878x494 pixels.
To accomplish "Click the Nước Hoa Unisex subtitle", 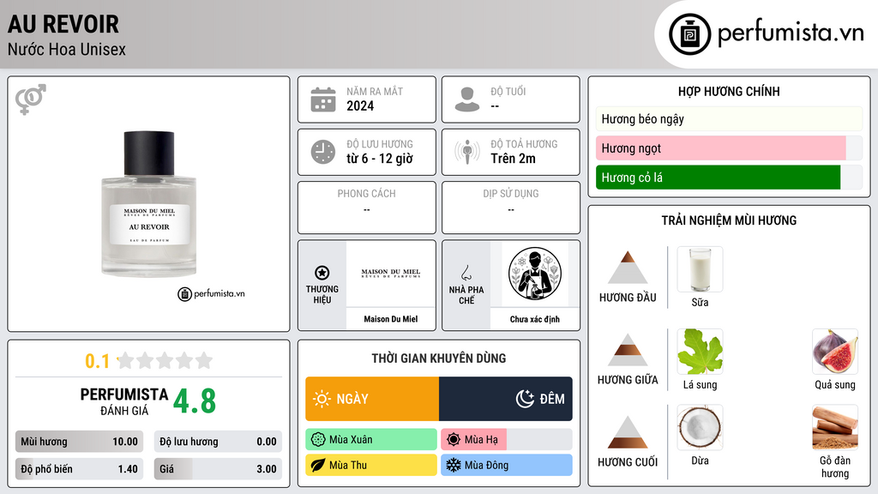I will coord(67,49).
